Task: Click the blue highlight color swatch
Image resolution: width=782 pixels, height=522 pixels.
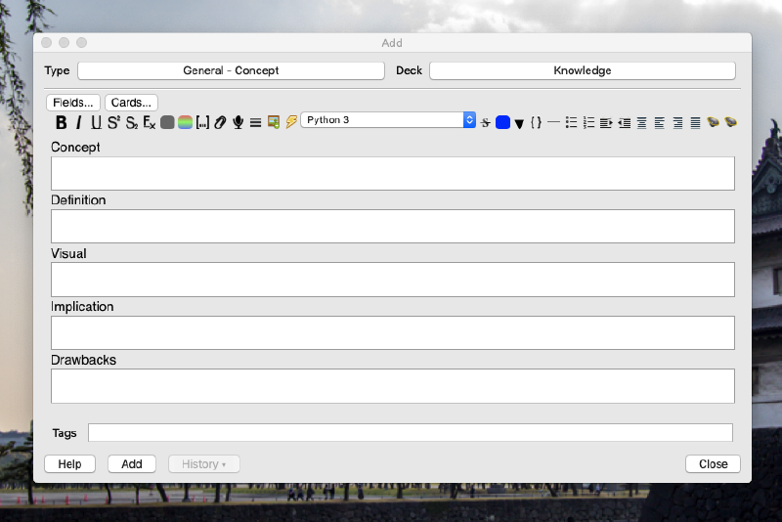Action: tap(502, 122)
